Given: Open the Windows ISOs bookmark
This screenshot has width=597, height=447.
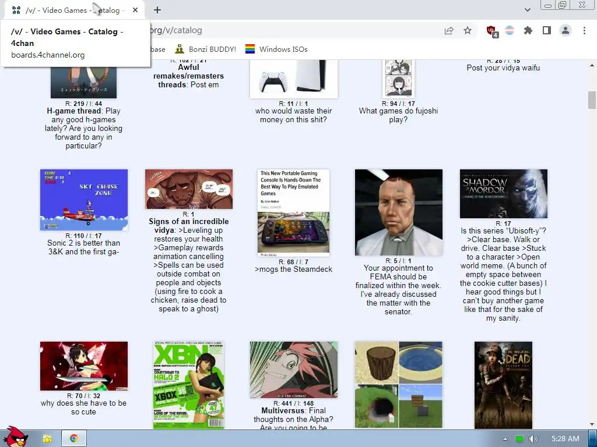Looking at the screenshot, I should click(x=276, y=49).
